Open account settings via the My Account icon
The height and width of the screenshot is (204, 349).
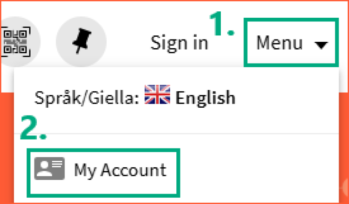49,169
